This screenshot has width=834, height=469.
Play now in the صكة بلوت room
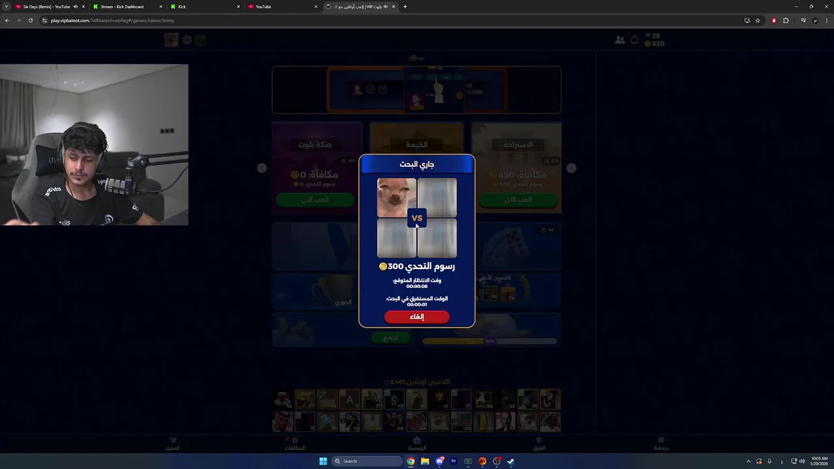coord(315,200)
